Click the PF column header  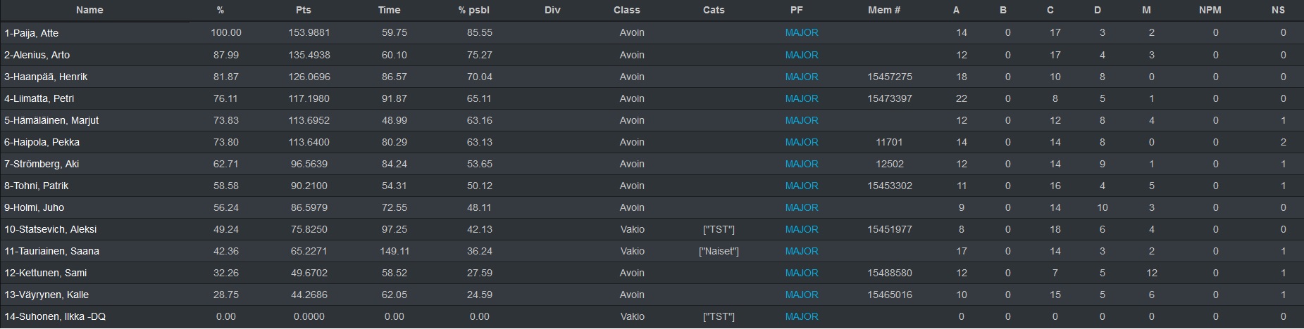797,10
